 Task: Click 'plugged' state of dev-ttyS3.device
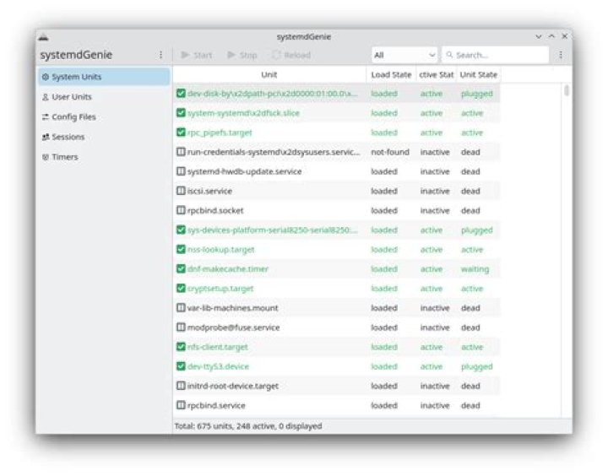(477, 366)
